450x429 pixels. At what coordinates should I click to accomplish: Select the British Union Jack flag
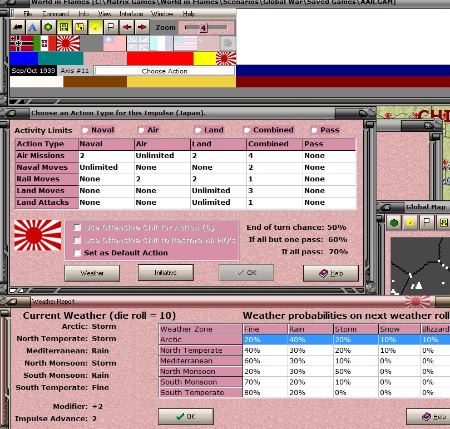(138, 43)
